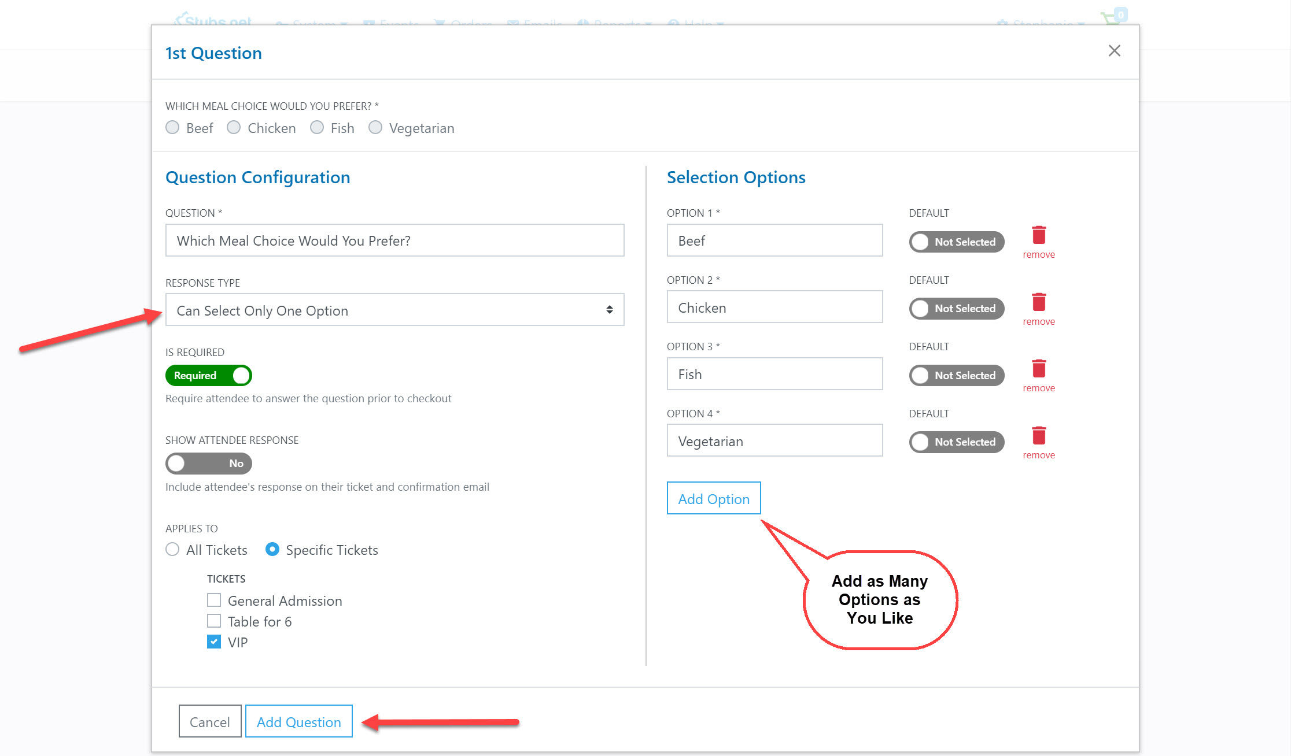Click the remove icon for Vegetarian option
The width and height of the screenshot is (1291, 756).
coord(1038,436)
